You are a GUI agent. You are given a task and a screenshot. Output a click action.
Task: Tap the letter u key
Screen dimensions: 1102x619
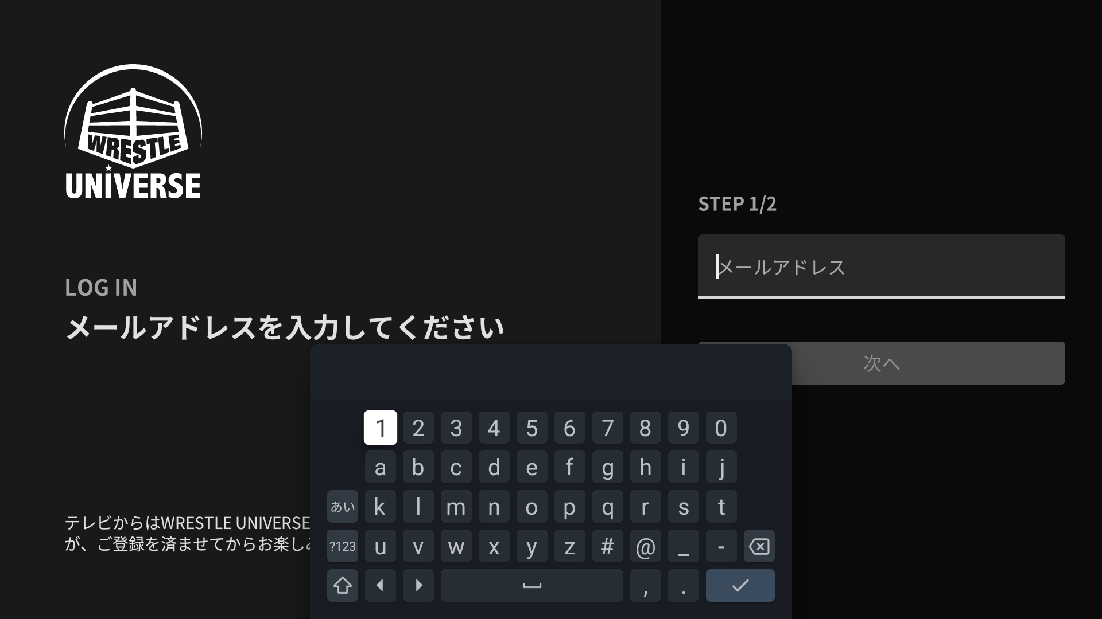pyautogui.click(x=380, y=546)
